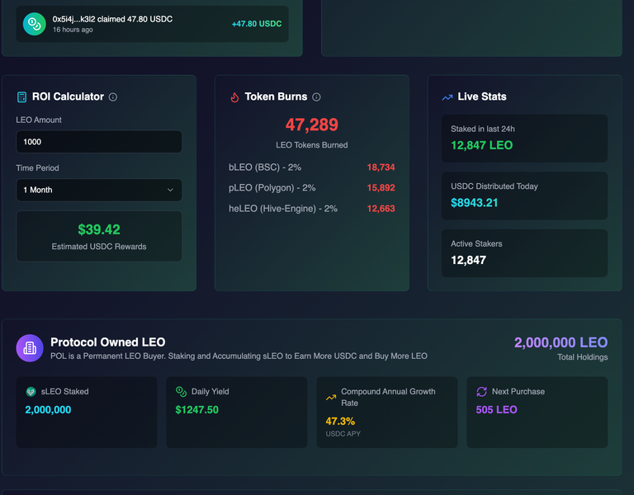Viewport: 634px width, 495px height.
Task: Click the $8943.21 distributed value
Action: pyautogui.click(x=475, y=203)
